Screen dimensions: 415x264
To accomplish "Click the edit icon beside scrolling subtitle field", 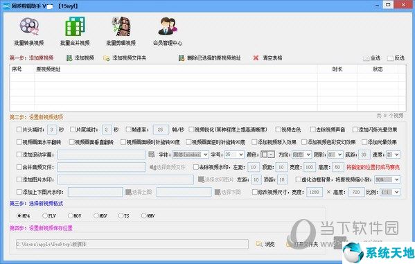I will pos(152,155).
